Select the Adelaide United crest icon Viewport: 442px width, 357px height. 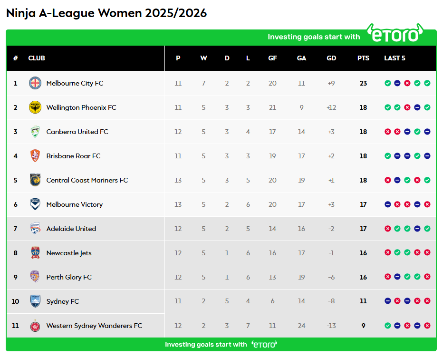35,229
